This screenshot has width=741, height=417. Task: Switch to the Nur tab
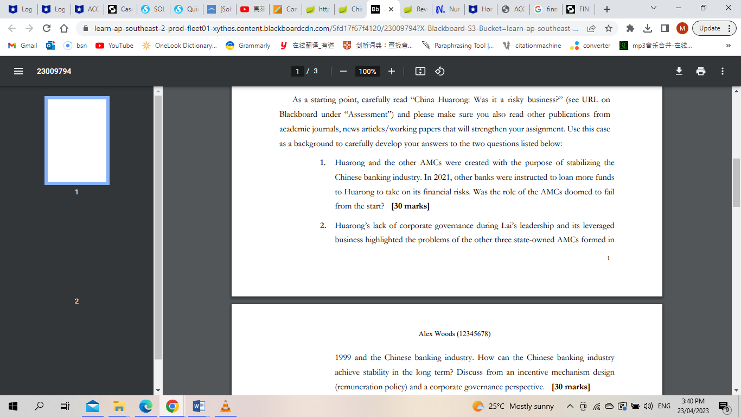[448, 9]
